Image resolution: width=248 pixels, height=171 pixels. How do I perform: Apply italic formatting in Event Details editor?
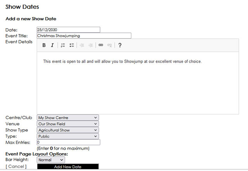[x=52, y=45]
